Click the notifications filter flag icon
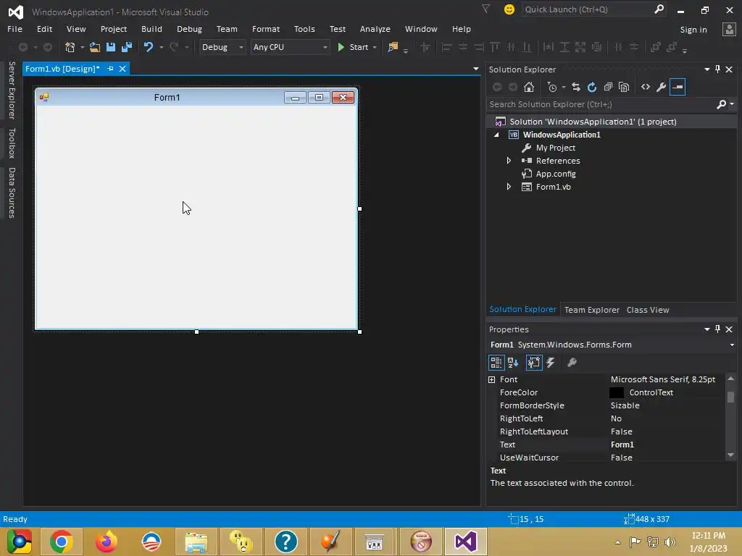Viewport: 742px width, 556px height. [485, 9]
